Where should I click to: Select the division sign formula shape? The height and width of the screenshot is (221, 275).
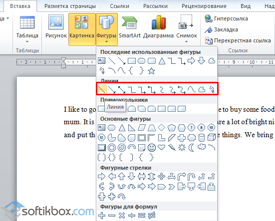click(x=132, y=216)
